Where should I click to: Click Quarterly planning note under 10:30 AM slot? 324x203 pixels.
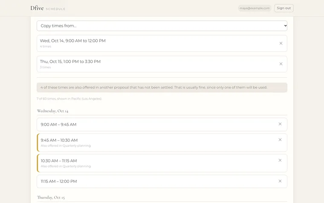(x=66, y=166)
